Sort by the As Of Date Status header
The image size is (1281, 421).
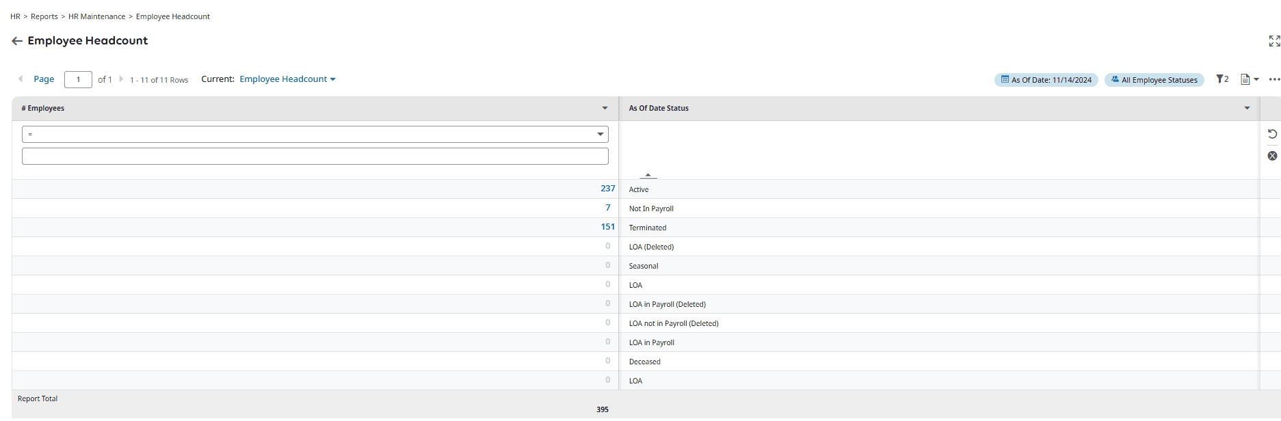pyautogui.click(x=659, y=108)
